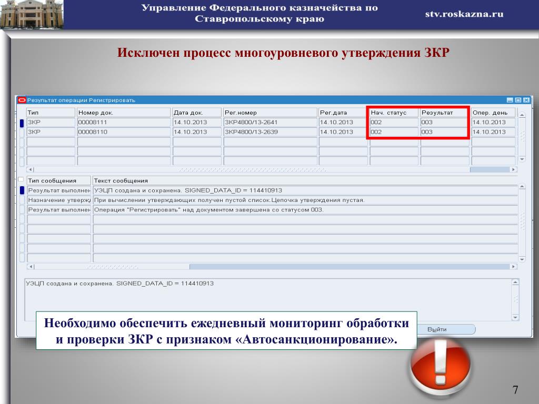This screenshot has width=539, height=404.
Task: Click Дата док. 14.10.2013 in 00008111 row
Action: coord(197,122)
